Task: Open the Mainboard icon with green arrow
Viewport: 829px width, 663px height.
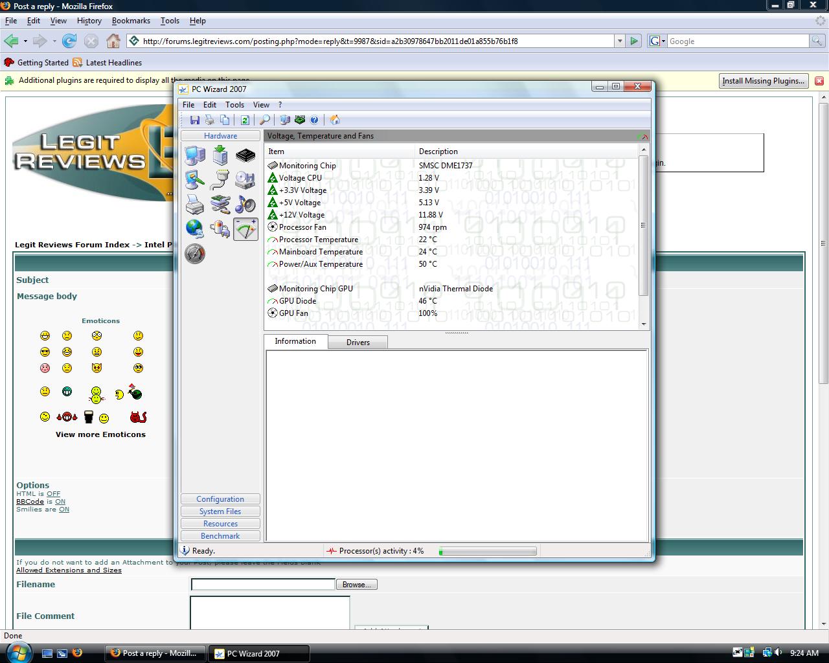Action: 220,155
